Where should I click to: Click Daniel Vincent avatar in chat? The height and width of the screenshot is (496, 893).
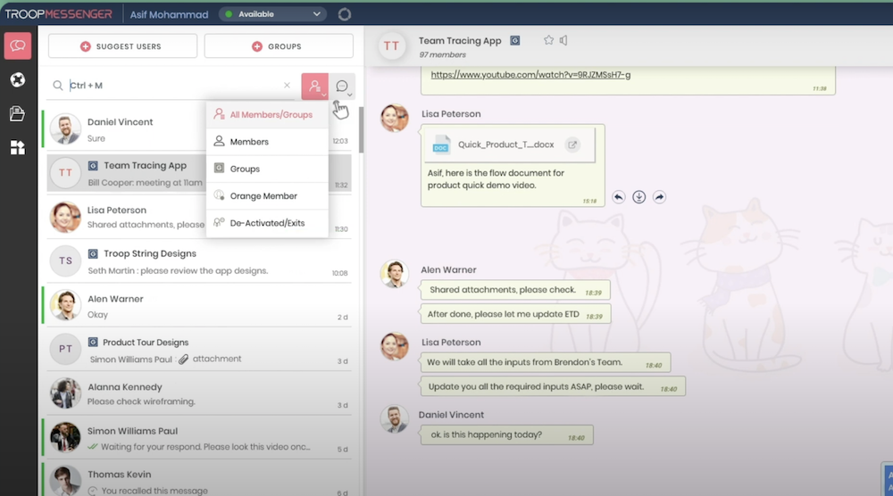pos(395,419)
